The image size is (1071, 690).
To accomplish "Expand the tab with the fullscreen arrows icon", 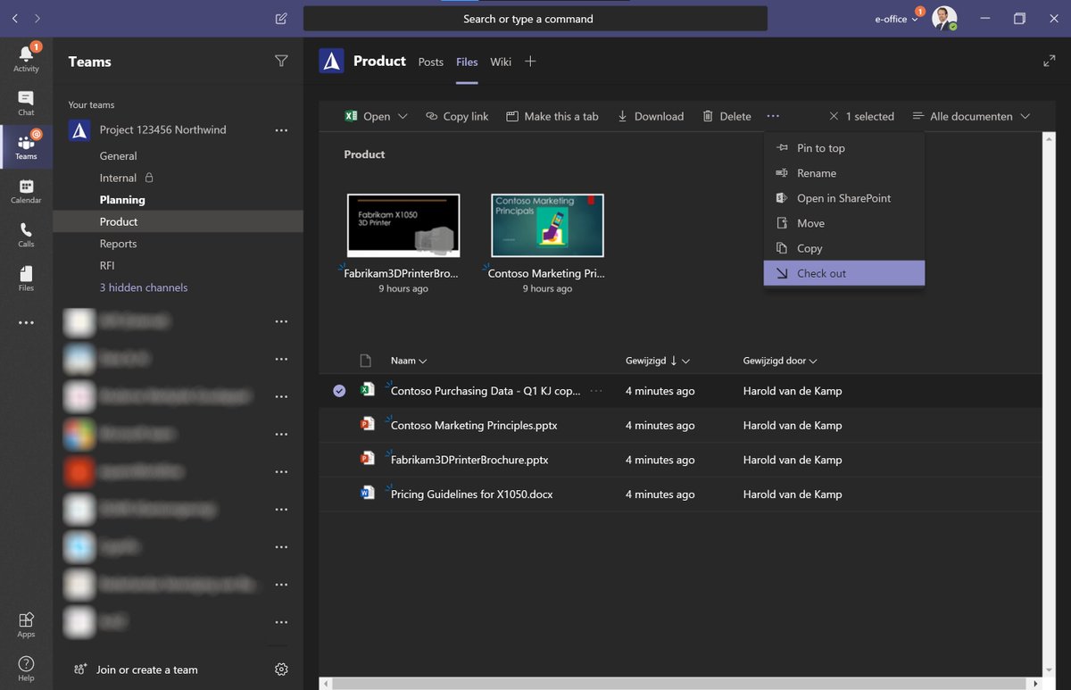I will click(x=1049, y=61).
